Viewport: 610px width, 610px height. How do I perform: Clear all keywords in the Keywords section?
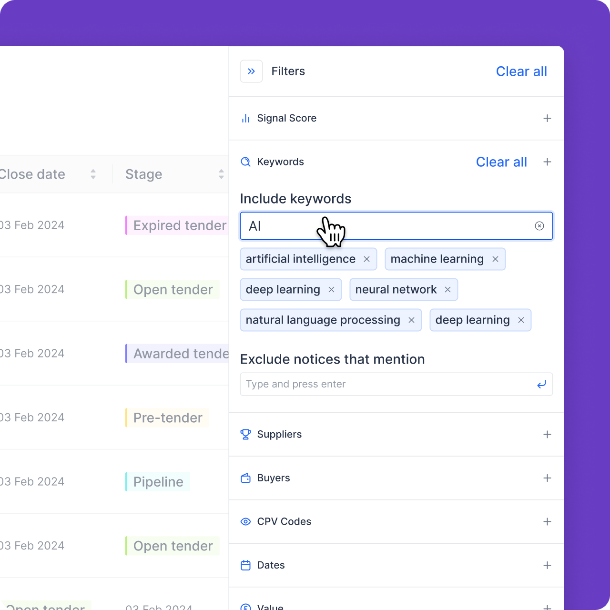(501, 162)
